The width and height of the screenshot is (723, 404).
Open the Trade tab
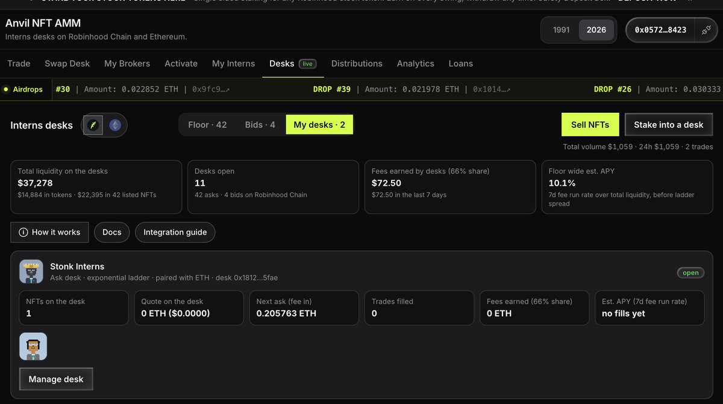coord(19,63)
